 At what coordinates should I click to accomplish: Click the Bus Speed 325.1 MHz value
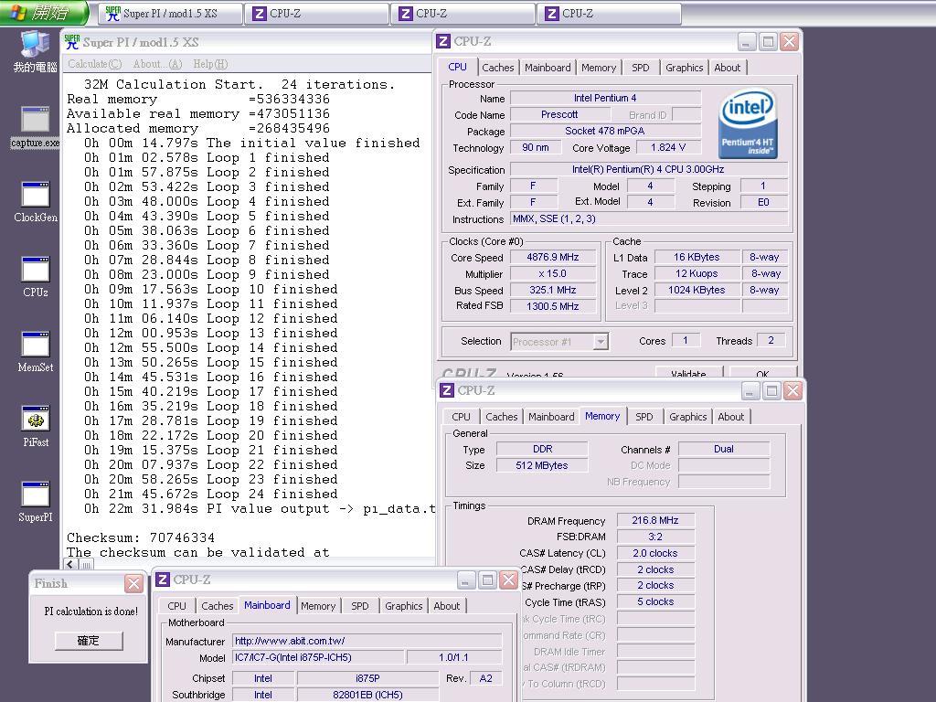[553, 290]
